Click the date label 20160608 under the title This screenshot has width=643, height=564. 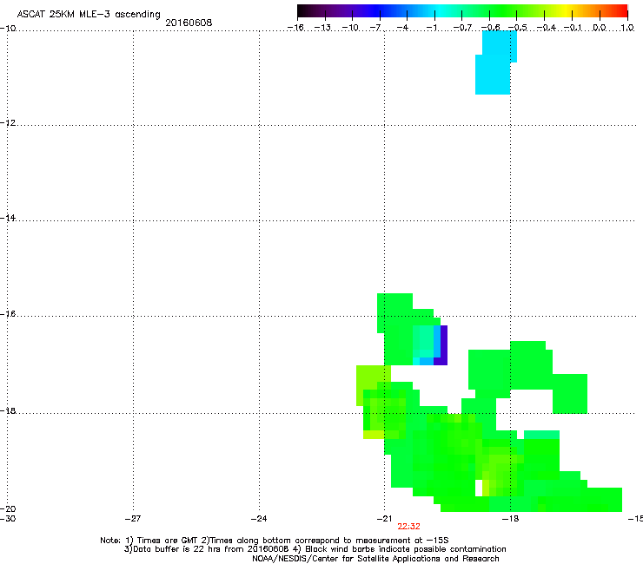(x=189, y=23)
